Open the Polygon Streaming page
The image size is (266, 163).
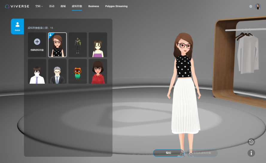tap(116, 6)
